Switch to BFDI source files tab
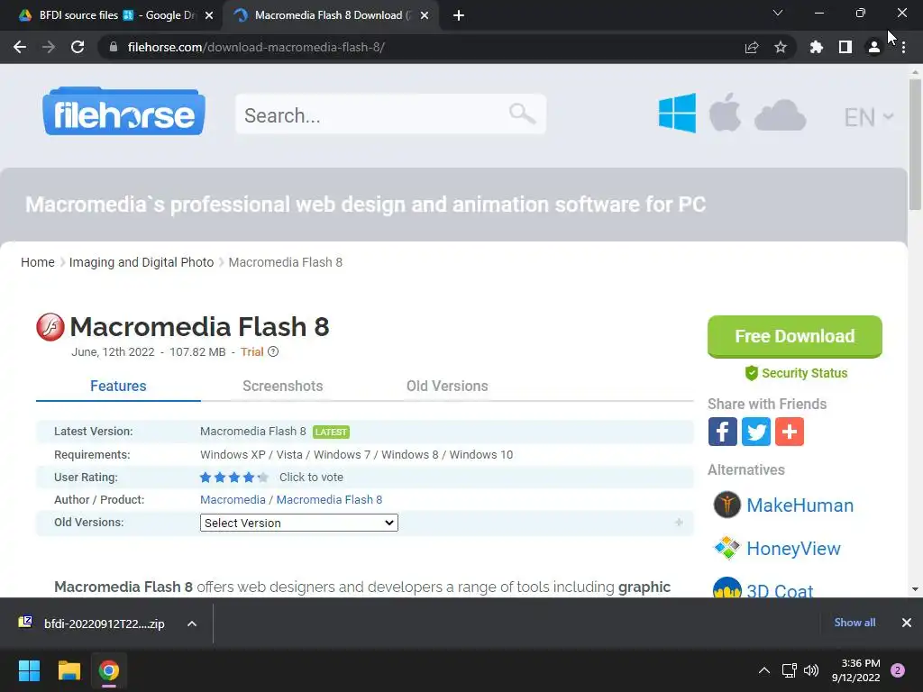Viewport: 923px width, 692px height. click(109, 15)
